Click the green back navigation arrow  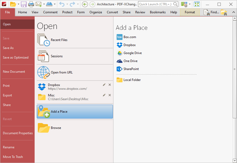coord(85,4)
